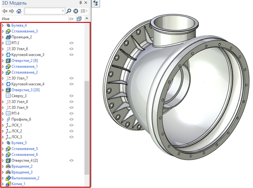253x188 pixels.
Task: Select the Выталкивание_2 operation
Action: pos(25,178)
